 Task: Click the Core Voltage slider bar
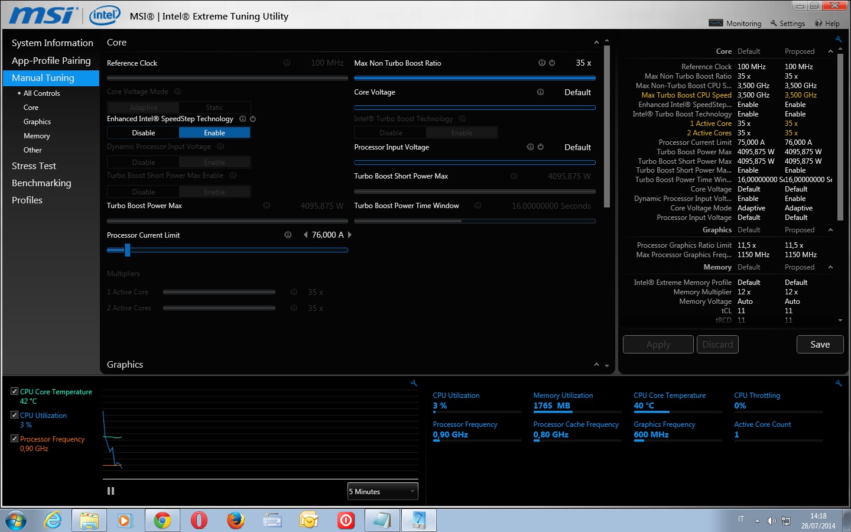tap(475, 108)
